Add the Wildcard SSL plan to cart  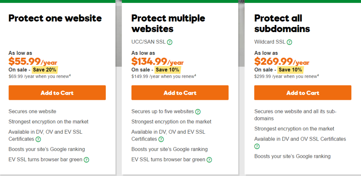tap(303, 93)
